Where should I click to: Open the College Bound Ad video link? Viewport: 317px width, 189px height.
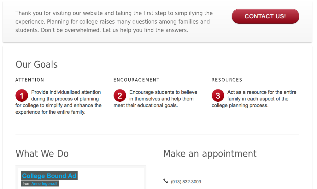[x=49, y=176]
